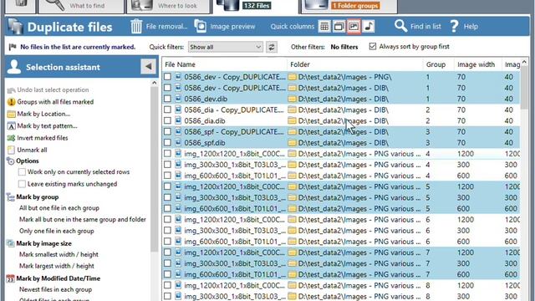The width and height of the screenshot is (535, 301).
Task: Select the image quick columns icon
Action: (x=354, y=26)
